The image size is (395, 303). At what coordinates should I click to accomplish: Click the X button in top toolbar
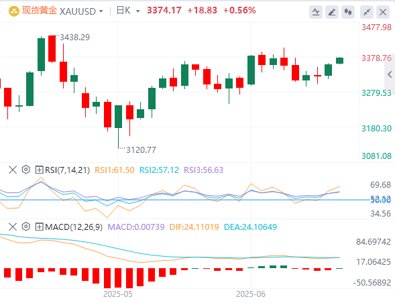[x=383, y=12]
